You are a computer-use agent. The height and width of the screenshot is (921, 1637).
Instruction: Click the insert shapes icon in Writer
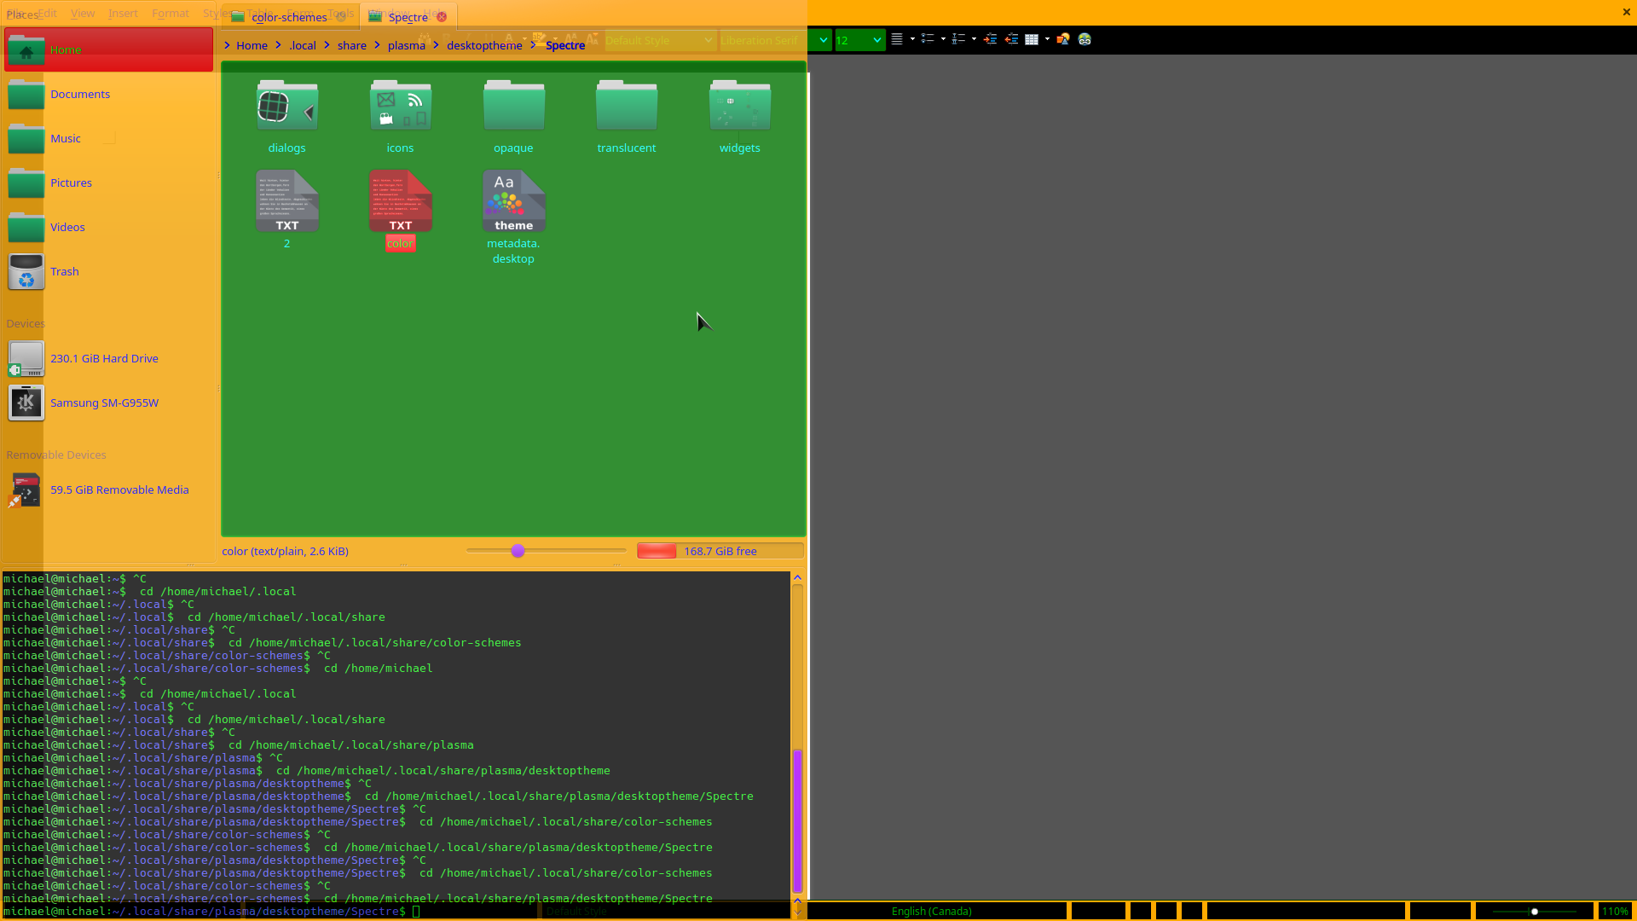[1063, 39]
